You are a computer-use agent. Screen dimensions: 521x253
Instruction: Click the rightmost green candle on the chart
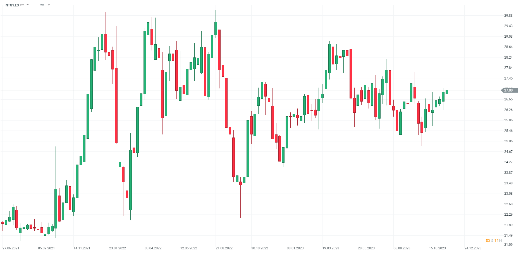pyautogui.click(x=447, y=91)
